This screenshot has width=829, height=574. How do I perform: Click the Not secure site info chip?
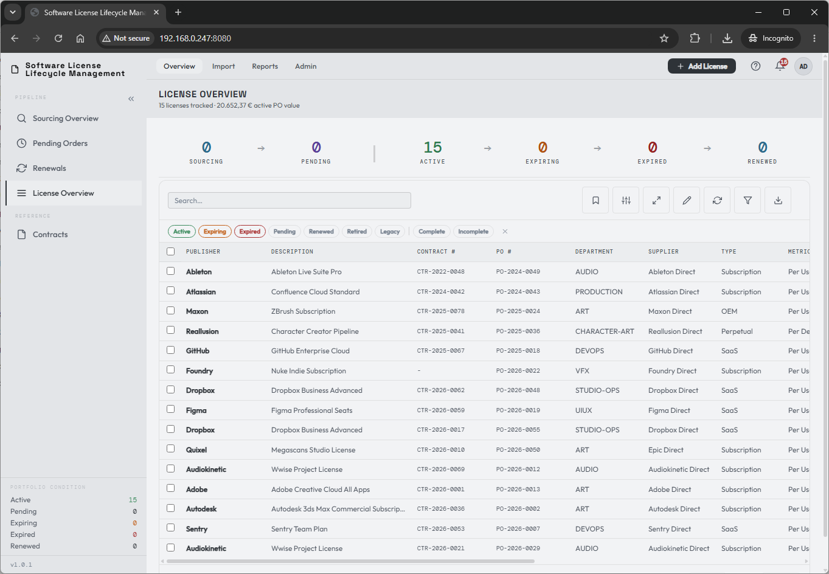(126, 38)
